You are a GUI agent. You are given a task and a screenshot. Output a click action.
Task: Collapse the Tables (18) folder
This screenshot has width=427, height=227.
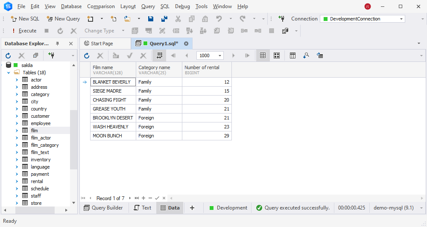[x=9, y=73]
